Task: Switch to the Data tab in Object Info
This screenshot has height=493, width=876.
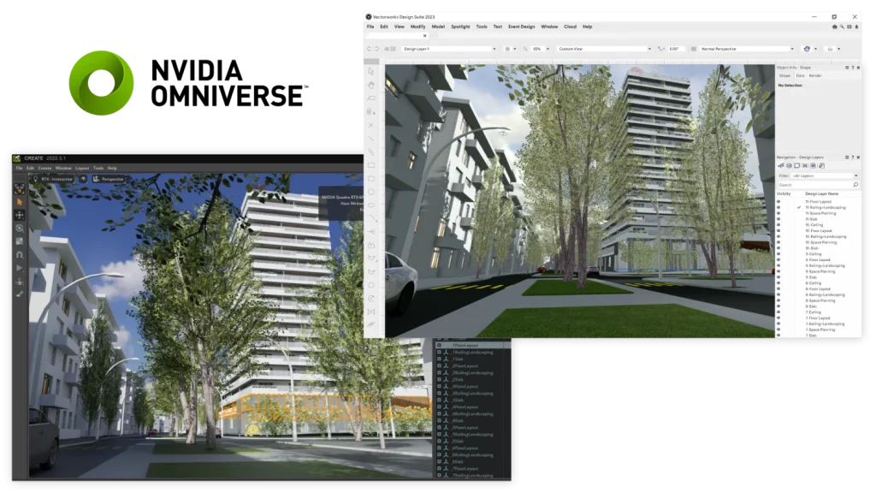Action: [x=800, y=75]
